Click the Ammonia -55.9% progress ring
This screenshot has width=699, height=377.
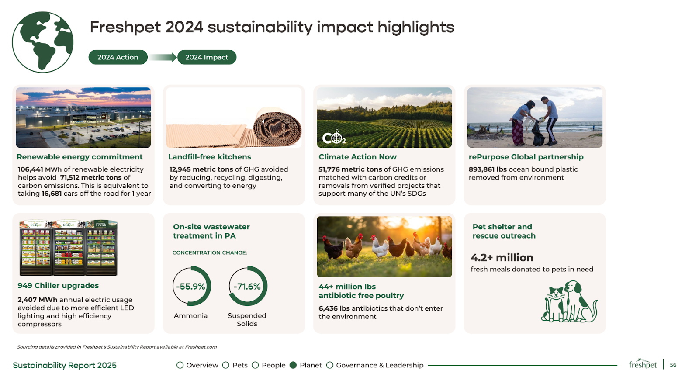(192, 286)
